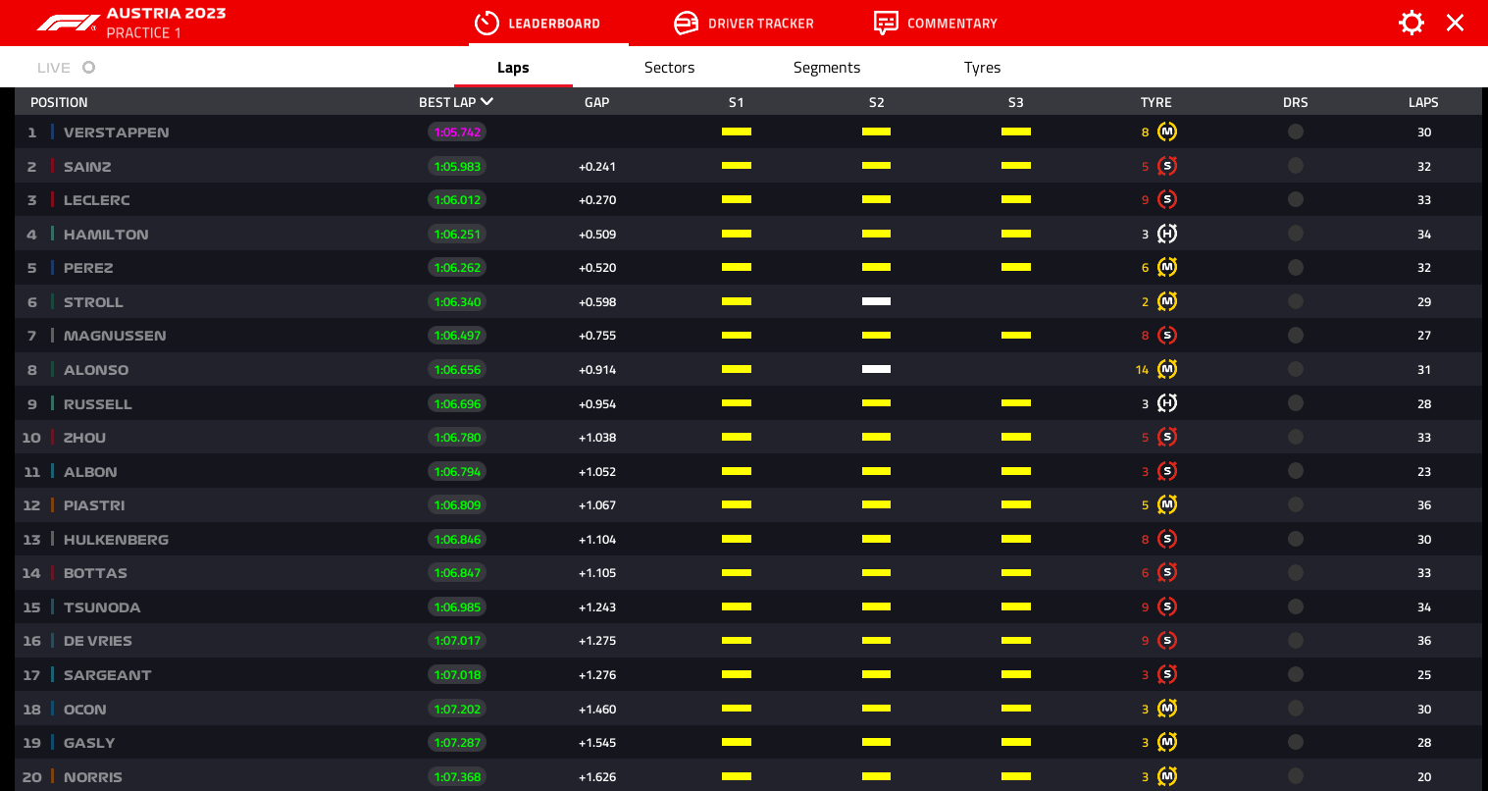Click the Commentary speech bubble icon
The image size is (1488, 791).
(886, 23)
